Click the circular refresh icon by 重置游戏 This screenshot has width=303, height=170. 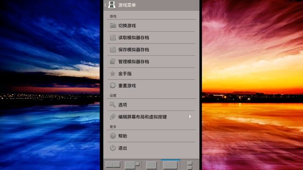(x=113, y=85)
